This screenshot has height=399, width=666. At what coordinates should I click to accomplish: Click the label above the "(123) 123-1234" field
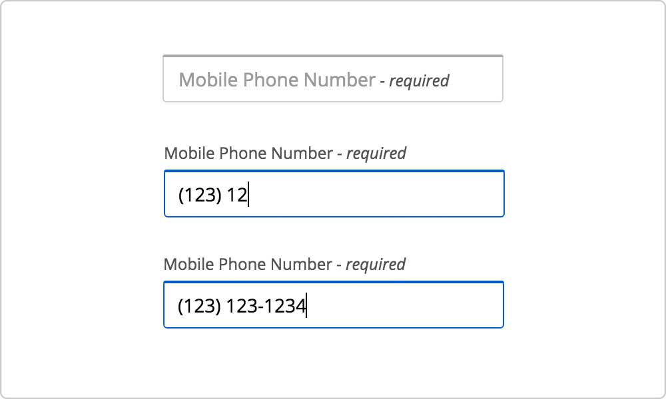click(284, 265)
